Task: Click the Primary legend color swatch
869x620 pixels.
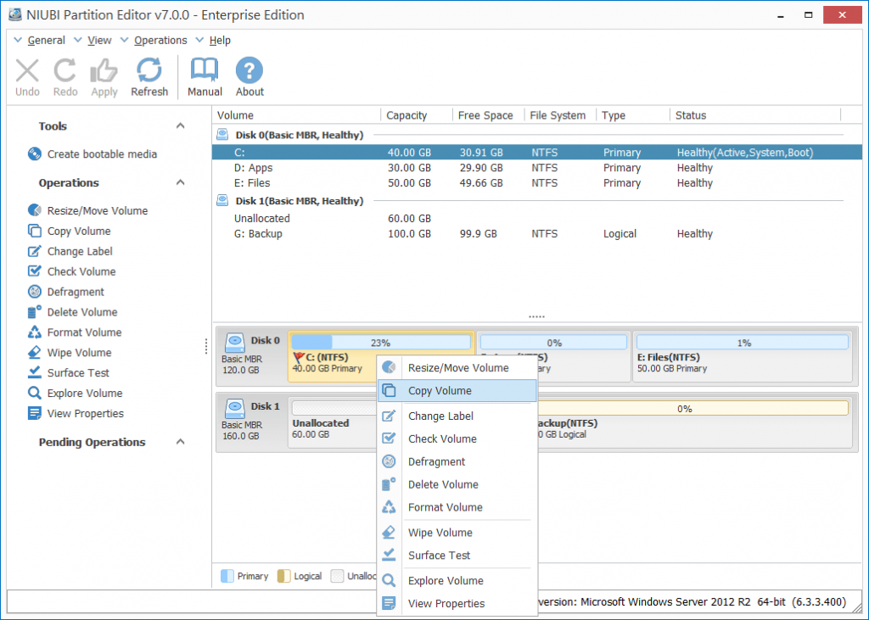Action: (227, 576)
